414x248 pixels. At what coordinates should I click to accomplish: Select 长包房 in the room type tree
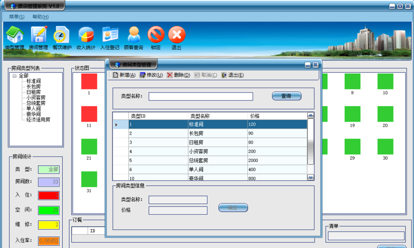[34, 87]
